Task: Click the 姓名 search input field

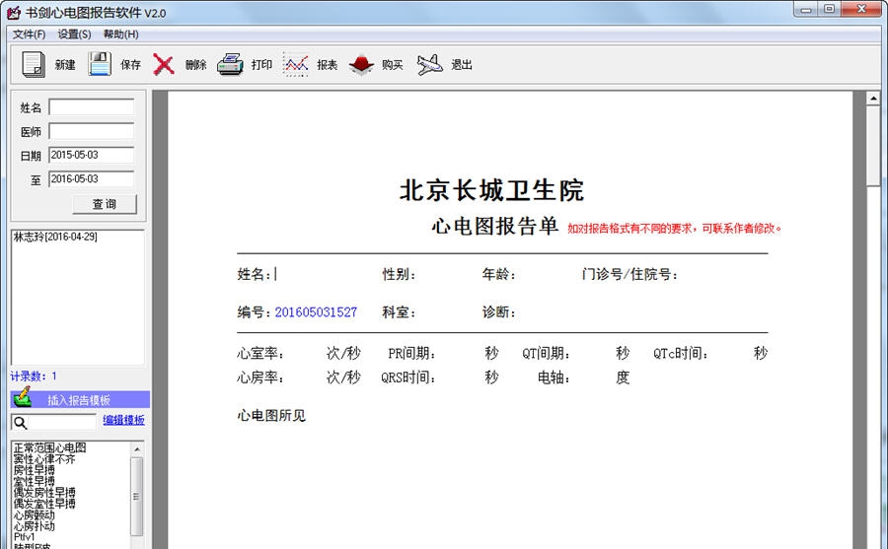Action: (91, 106)
